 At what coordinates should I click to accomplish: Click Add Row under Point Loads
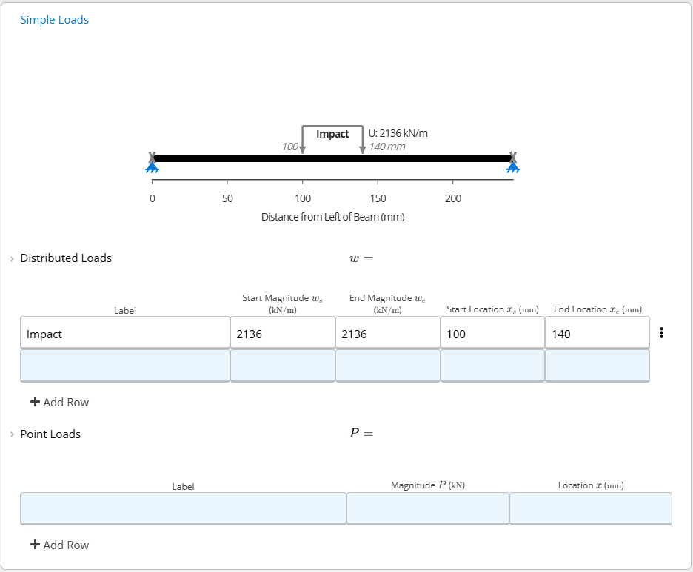(60, 545)
